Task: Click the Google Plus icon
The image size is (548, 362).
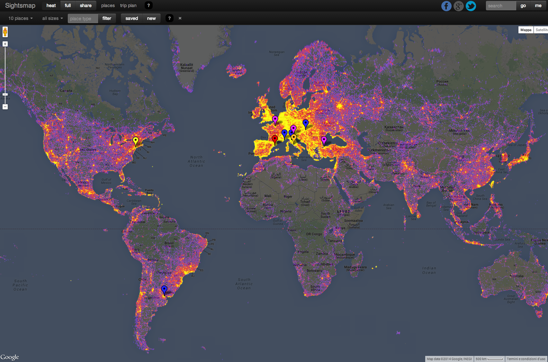Action: click(458, 6)
